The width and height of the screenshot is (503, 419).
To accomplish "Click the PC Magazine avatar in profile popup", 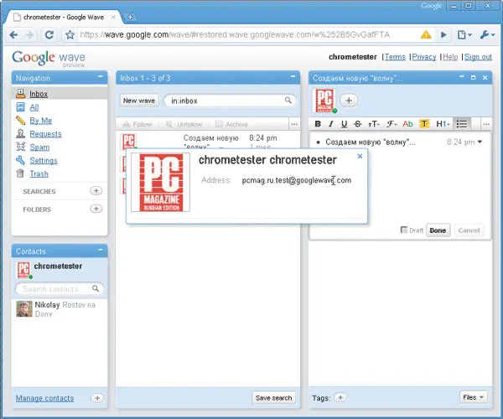I will pos(160,182).
